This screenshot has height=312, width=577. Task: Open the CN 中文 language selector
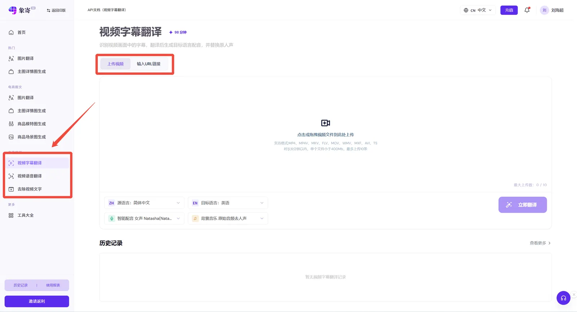coord(478,10)
